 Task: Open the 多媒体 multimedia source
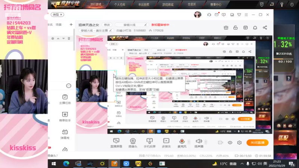click(166, 143)
